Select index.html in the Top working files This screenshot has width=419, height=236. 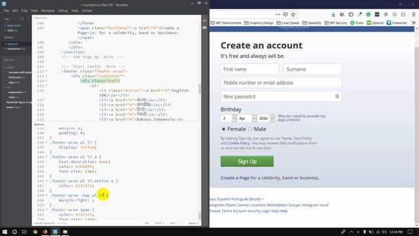tap(14, 26)
